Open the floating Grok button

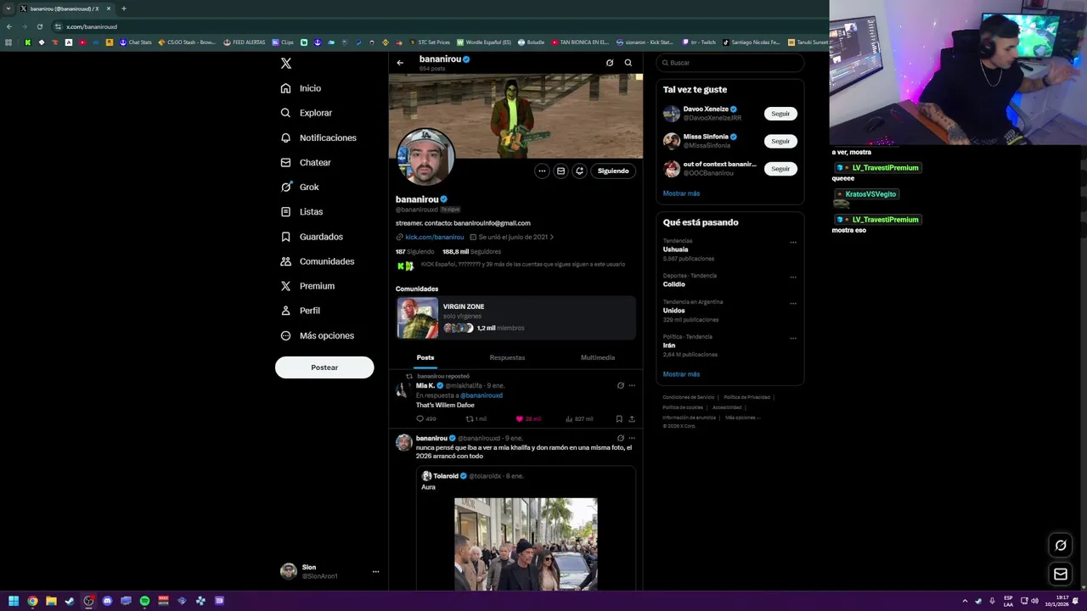click(x=1061, y=546)
